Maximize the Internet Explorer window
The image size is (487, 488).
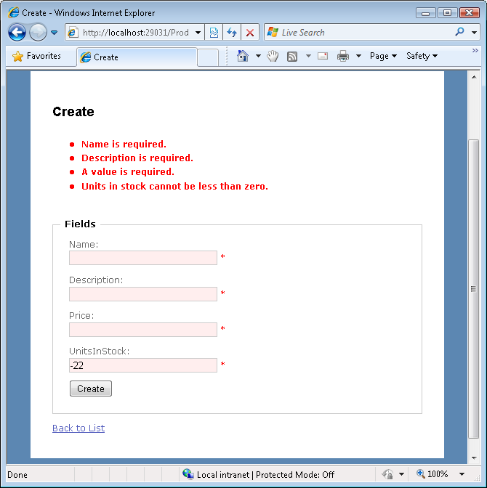pos(447,13)
